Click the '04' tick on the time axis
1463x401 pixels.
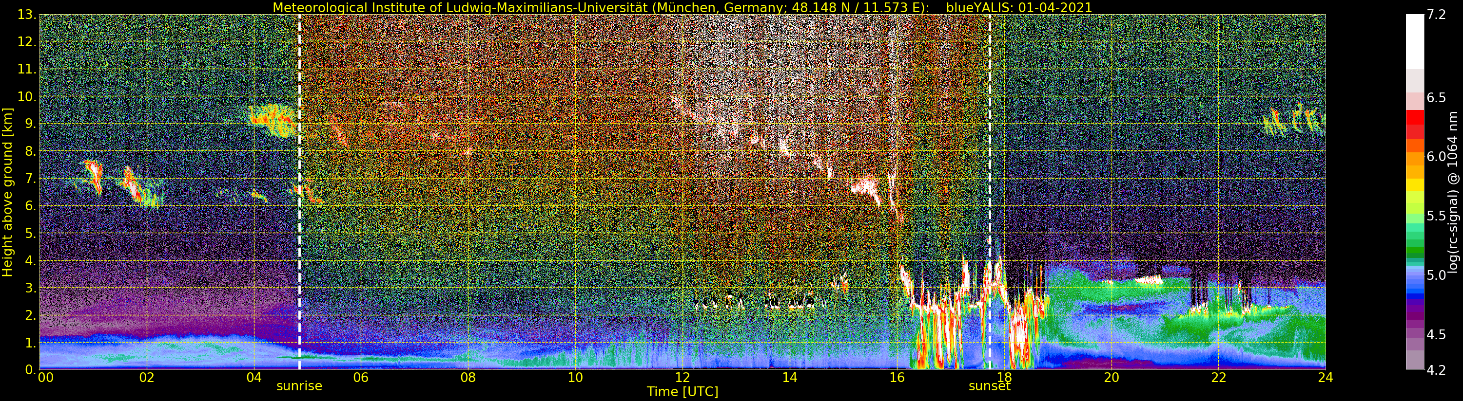tap(254, 377)
